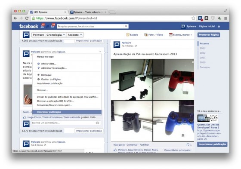The image size is (241, 169).
Task: Open Página Inicial link
Action: tap(207, 26)
